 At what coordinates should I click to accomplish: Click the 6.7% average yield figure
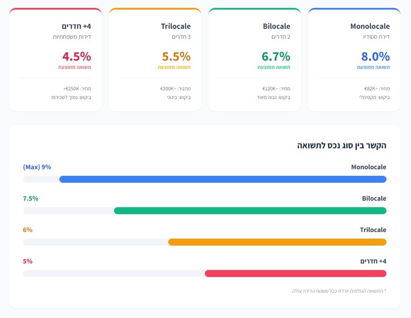pos(276,57)
